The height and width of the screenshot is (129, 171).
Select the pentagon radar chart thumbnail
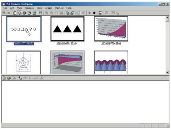tap(24, 63)
